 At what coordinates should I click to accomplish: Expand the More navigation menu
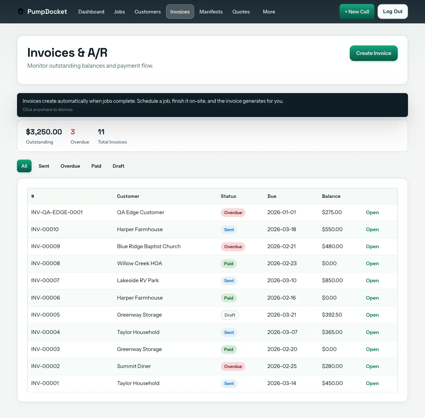pyautogui.click(x=268, y=12)
